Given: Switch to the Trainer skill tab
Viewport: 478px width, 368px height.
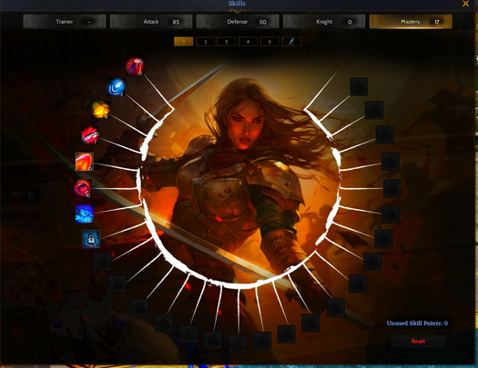Looking at the screenshot, I should [x=65, y=22].
